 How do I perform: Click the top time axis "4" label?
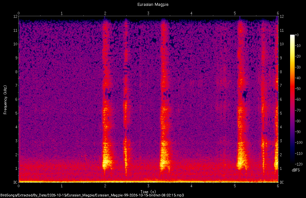coord(192,13)
